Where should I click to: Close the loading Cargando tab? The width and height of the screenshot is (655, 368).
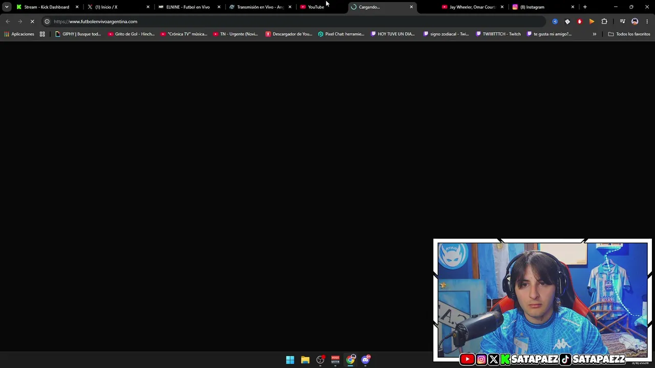click(x=411, y=7)
